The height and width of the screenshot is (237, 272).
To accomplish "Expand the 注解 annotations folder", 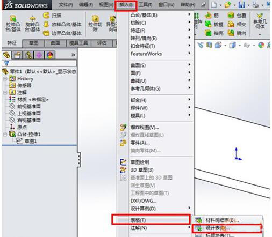I will click(5, 92).
